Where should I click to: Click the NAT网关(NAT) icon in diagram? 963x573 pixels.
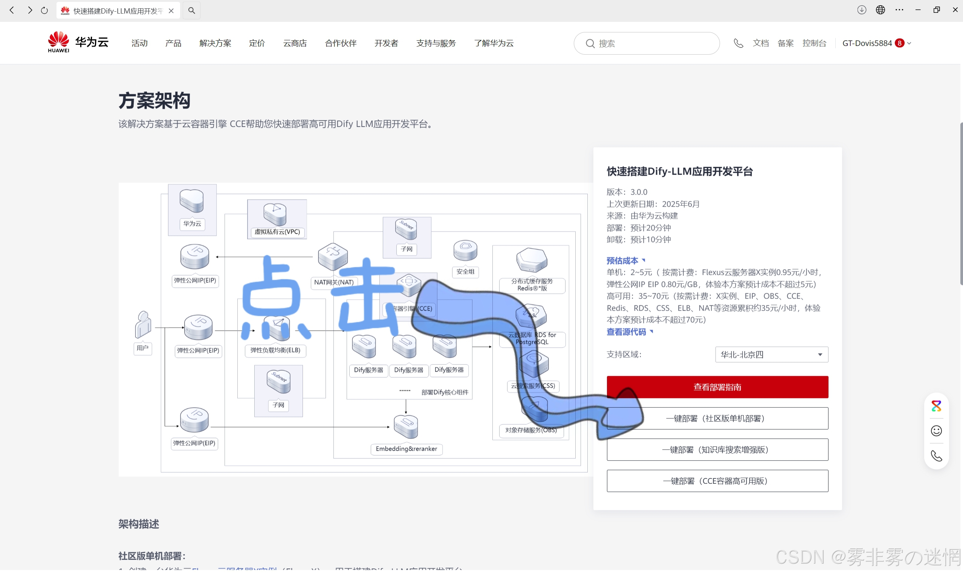tap(333, 257)
